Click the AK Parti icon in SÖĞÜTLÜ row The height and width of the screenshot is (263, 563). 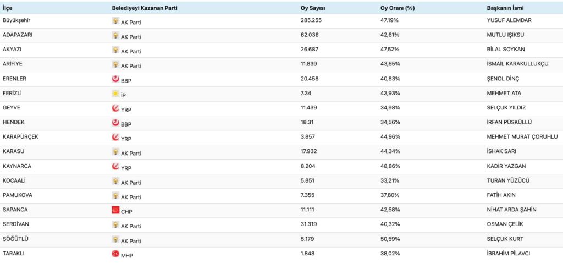(115, 239)
